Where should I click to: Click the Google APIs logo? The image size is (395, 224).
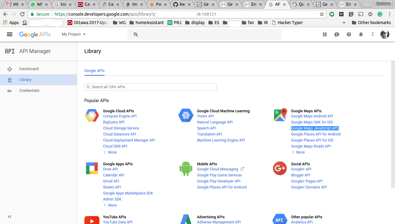[35, 34]
